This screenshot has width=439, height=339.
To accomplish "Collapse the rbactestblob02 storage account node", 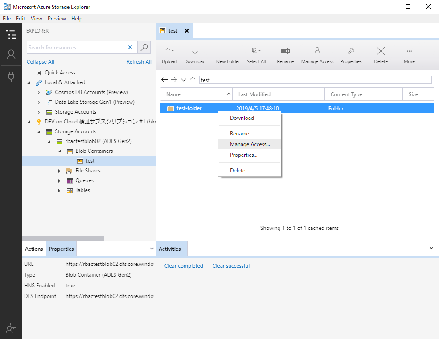I will click(49, 141).
